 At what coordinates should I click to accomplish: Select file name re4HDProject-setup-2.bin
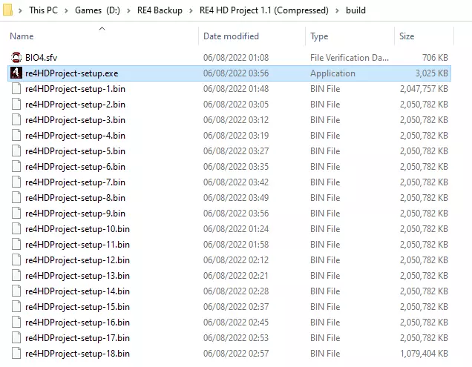pyautogui.click(x=75, y=105)
